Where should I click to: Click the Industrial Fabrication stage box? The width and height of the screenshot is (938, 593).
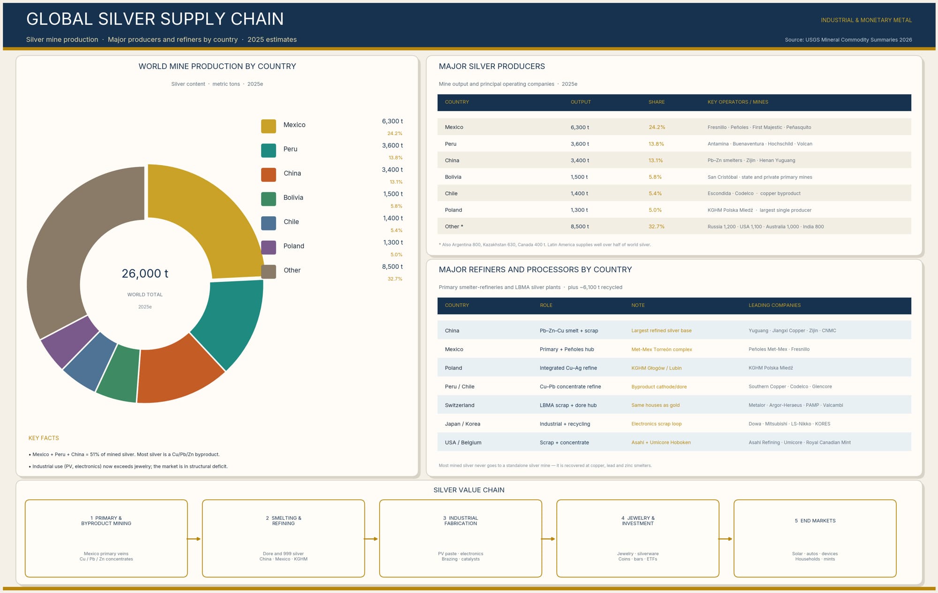[x=461, y=538]
